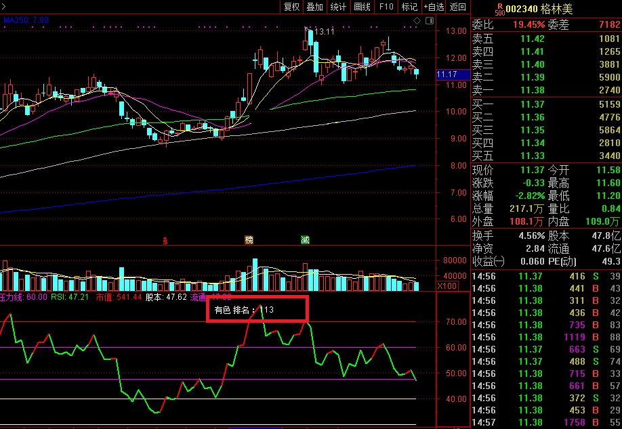622x429 pixels.
Task: Click the 买一 price 11.37
Action: tap(533, 105)
